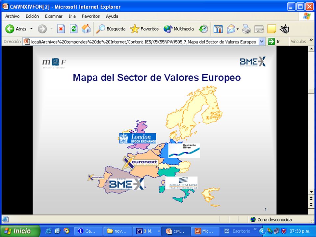
Task: Click the vertical scrollbar down arrow
Action: [311, 192]
